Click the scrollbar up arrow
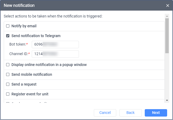Viewport: 173px width, 120px height. pos(167,16)
